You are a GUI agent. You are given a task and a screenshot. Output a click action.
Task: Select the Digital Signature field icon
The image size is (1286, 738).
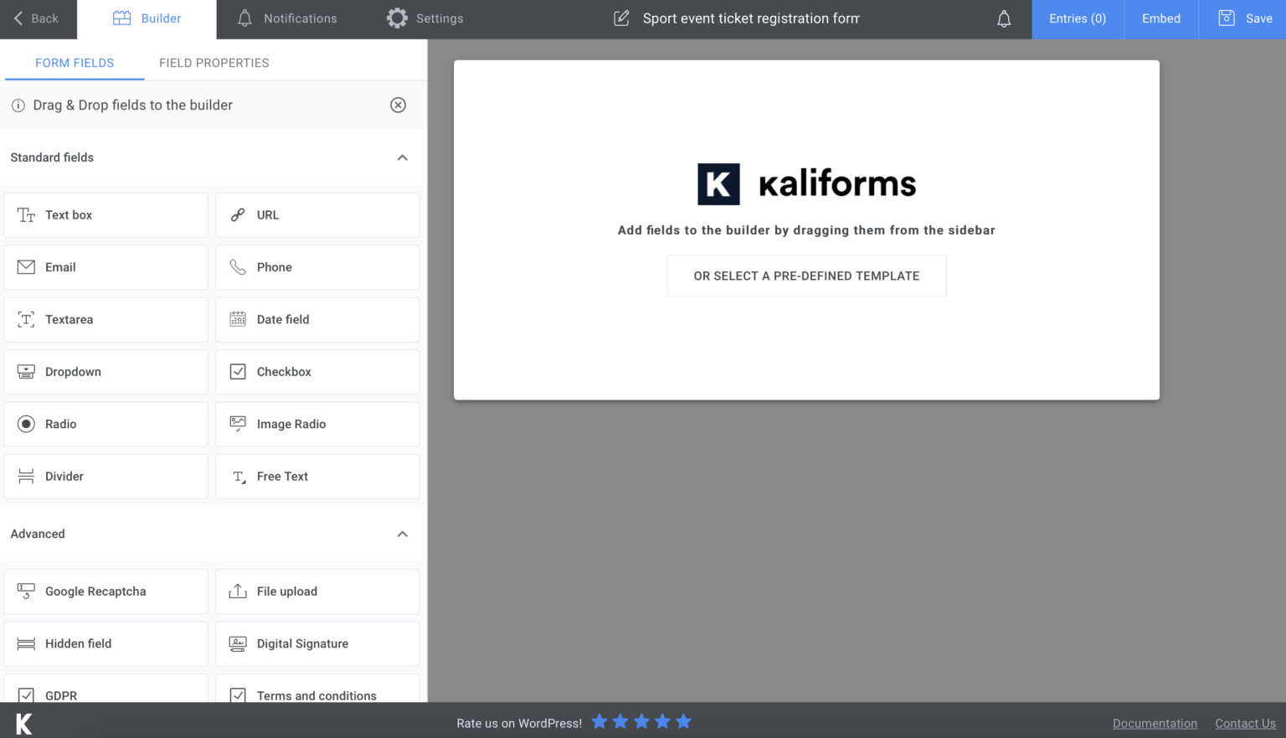[237, 643]
